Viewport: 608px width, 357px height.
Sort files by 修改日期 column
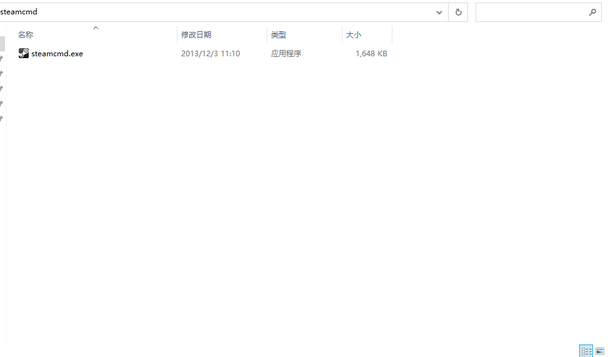196,35
